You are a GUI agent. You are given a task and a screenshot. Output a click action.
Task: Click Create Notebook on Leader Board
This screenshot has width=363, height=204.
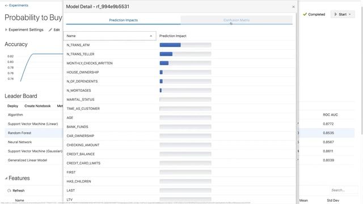coord(37,106)
